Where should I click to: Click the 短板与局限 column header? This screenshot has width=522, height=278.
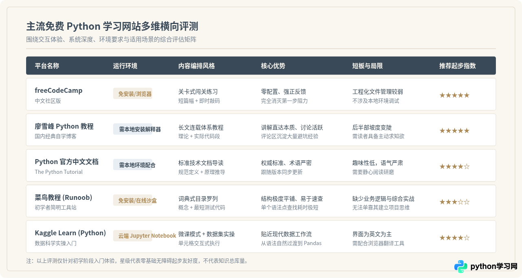click(x=367, y=66)
